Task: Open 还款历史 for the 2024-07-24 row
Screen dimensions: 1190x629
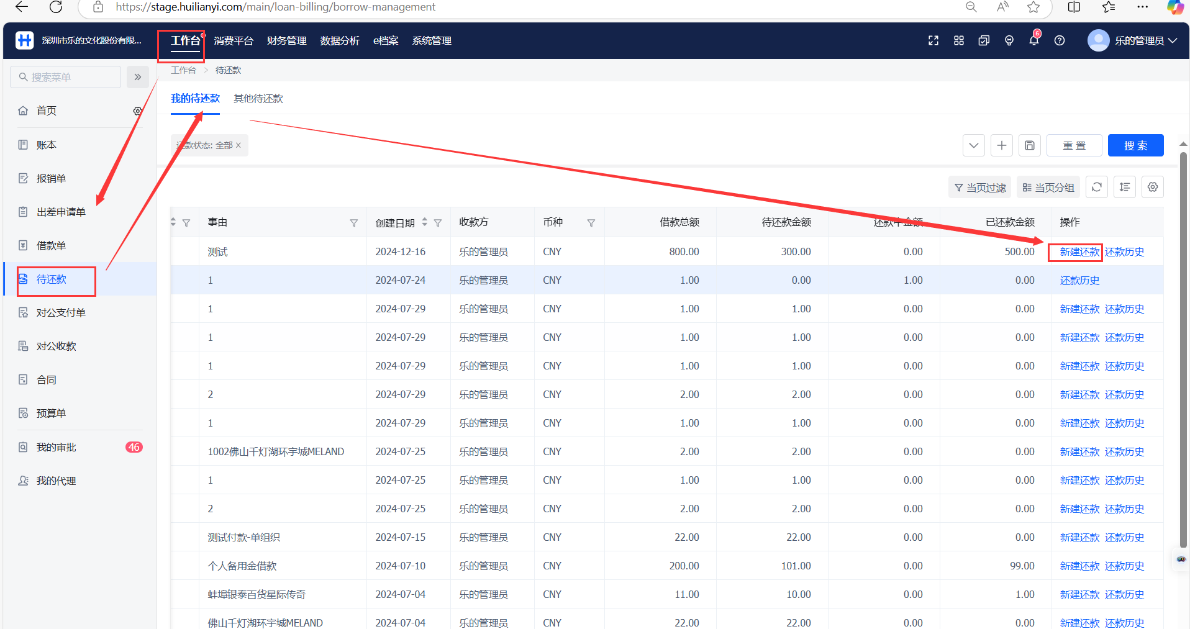Action: [x=1079, y=280]
